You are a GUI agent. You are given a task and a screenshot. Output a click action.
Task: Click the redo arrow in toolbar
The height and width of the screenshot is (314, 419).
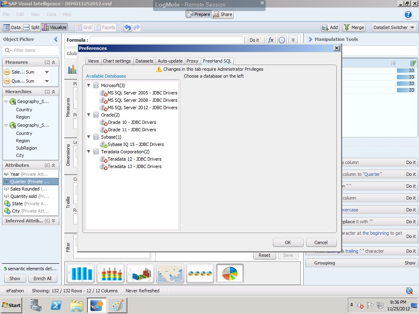137,27
